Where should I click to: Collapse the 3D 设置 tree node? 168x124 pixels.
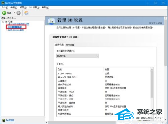[3, 22]
